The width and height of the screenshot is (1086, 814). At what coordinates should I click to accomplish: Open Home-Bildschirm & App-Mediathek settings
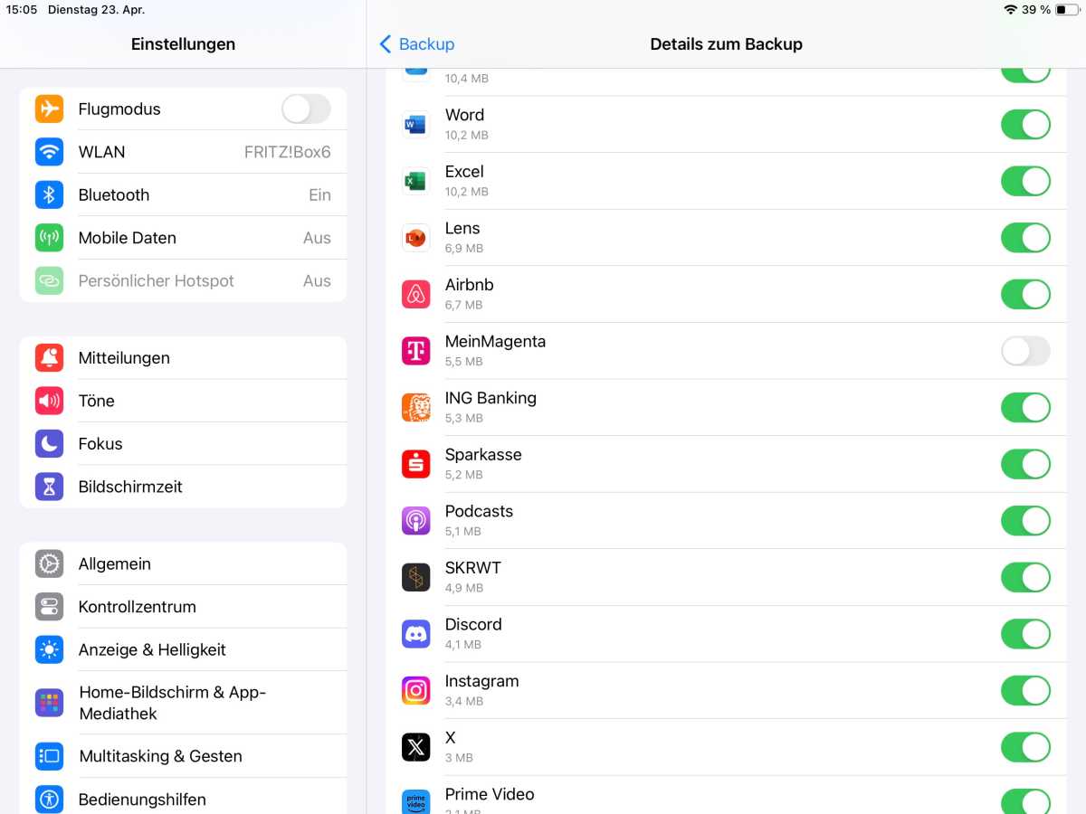[183, 703]
